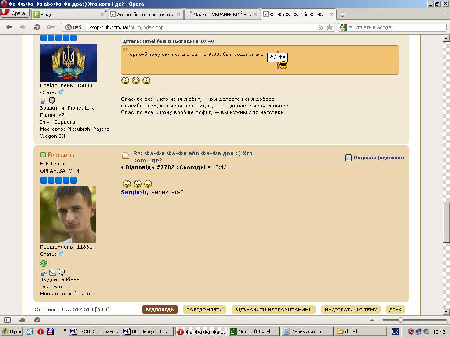Screen dimensions: 450x338
Task: Open Microsoft Excel from the taskbar
Action: [x=254, y=331]
